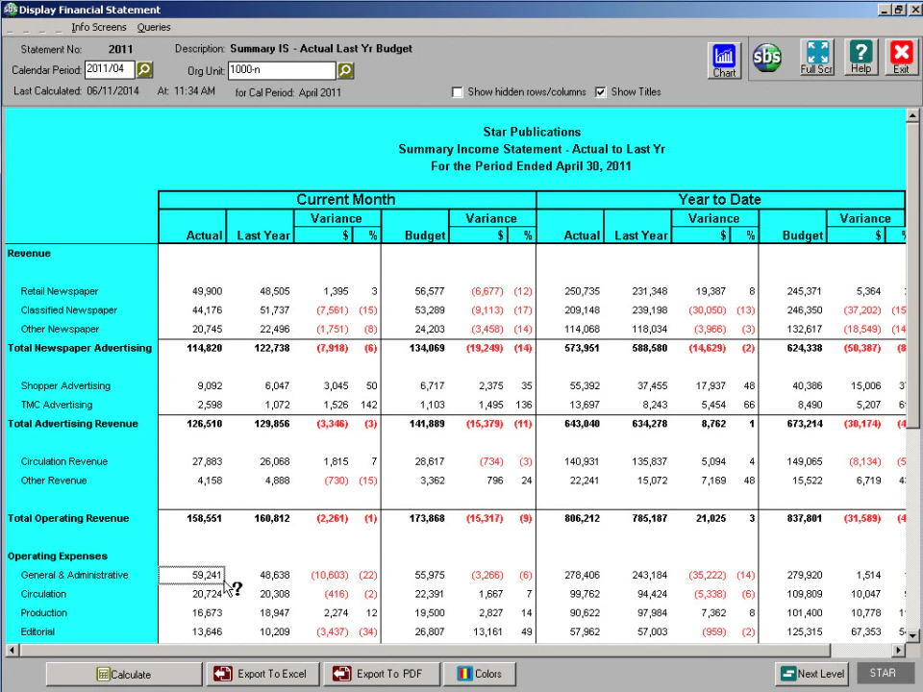Click the vertical scrollbar down arrow
This screenshot has width=923, height=692.
pyautogui.click(x=911, y=635)
